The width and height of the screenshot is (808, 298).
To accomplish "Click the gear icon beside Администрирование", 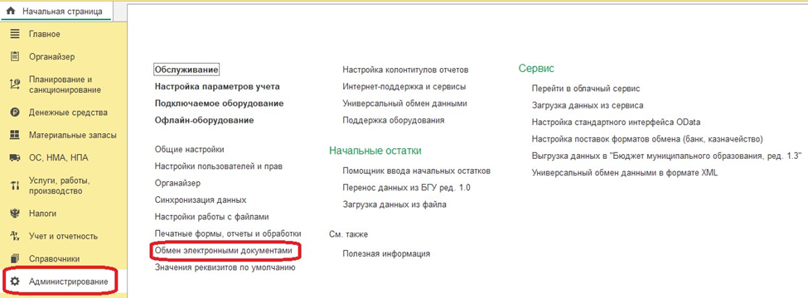I will pos(15,281).
